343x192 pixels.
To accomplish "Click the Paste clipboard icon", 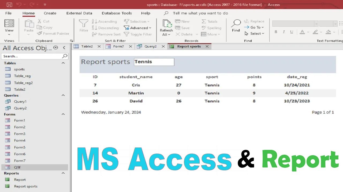I will pyautogui.click(x=29, y=23).
